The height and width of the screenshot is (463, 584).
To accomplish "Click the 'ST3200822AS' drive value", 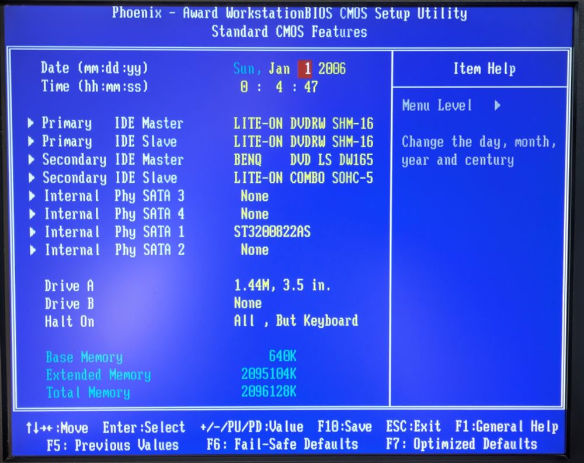I will pos(272,232).
